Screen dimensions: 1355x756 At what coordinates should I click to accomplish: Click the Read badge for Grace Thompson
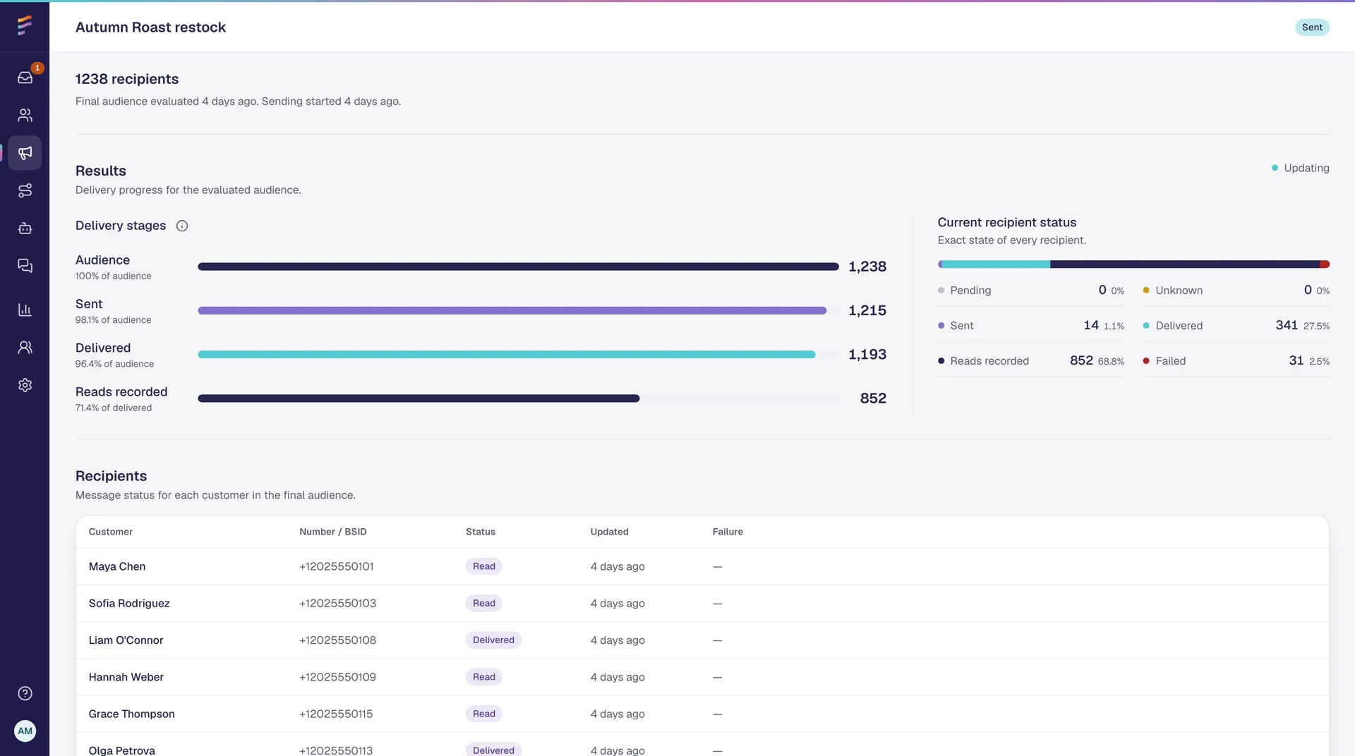coord(484,714)
